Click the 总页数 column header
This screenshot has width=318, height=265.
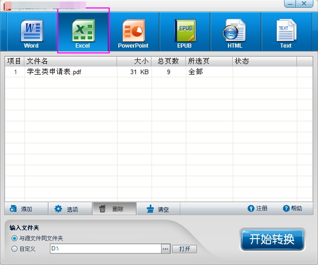[169, 61]
